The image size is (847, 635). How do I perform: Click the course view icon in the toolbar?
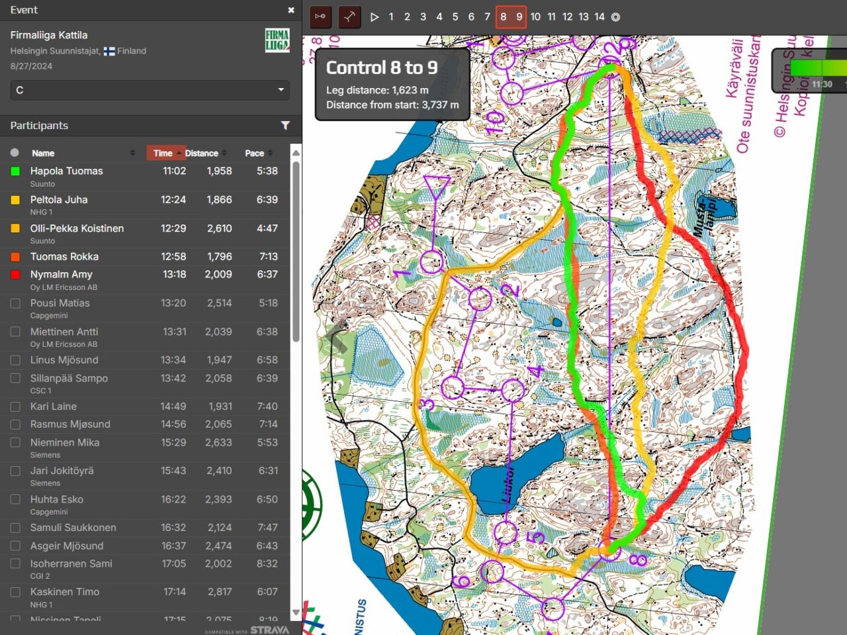point(320,17)
